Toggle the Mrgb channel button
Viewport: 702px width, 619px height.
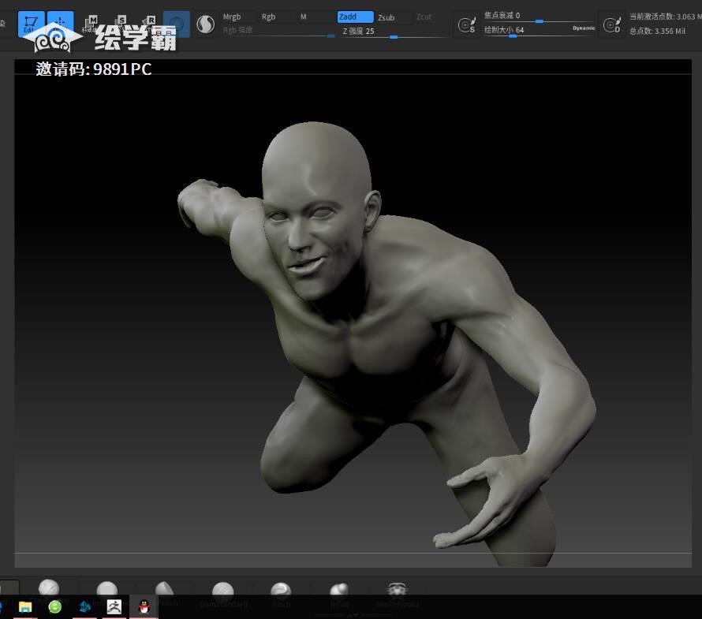click(238, 17)
